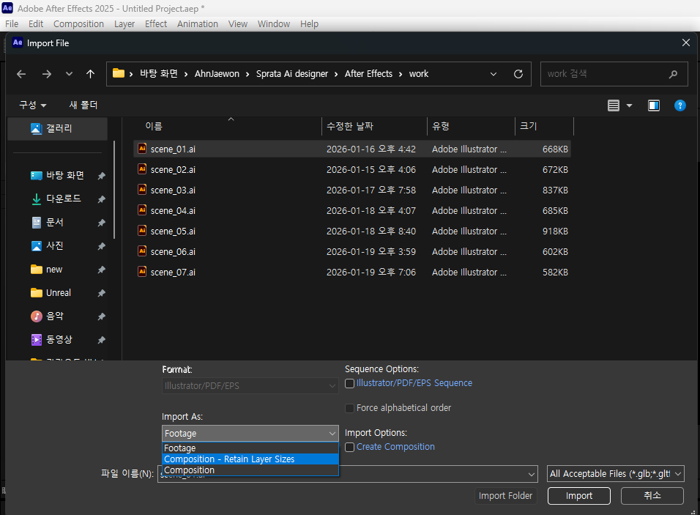Click the Import Folder button

tap(505, 496)
